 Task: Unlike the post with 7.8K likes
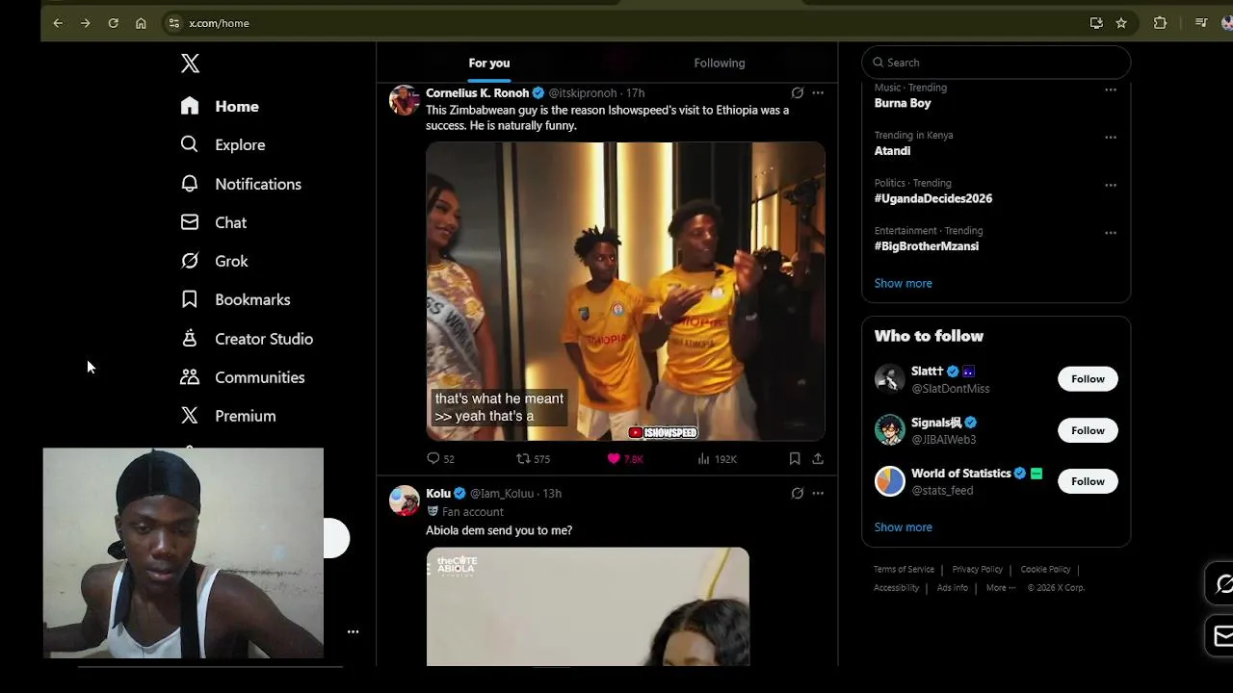pos(624,459)
